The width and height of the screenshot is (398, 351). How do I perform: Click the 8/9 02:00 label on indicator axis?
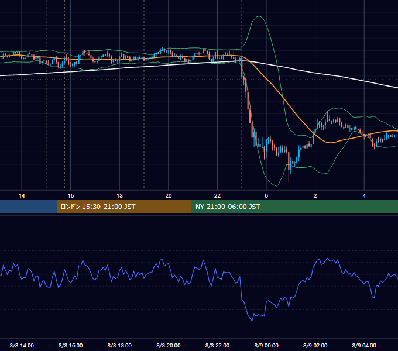coord(315,345)
